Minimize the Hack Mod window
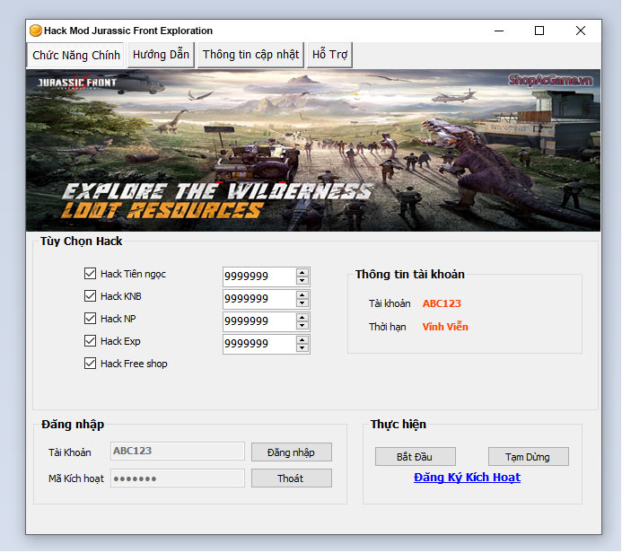 coord(499,31)
